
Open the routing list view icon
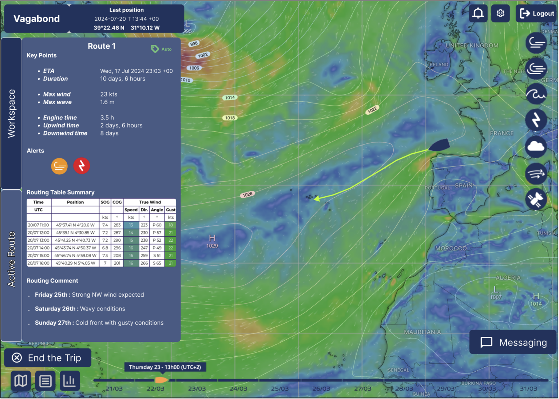click(45, 380)
